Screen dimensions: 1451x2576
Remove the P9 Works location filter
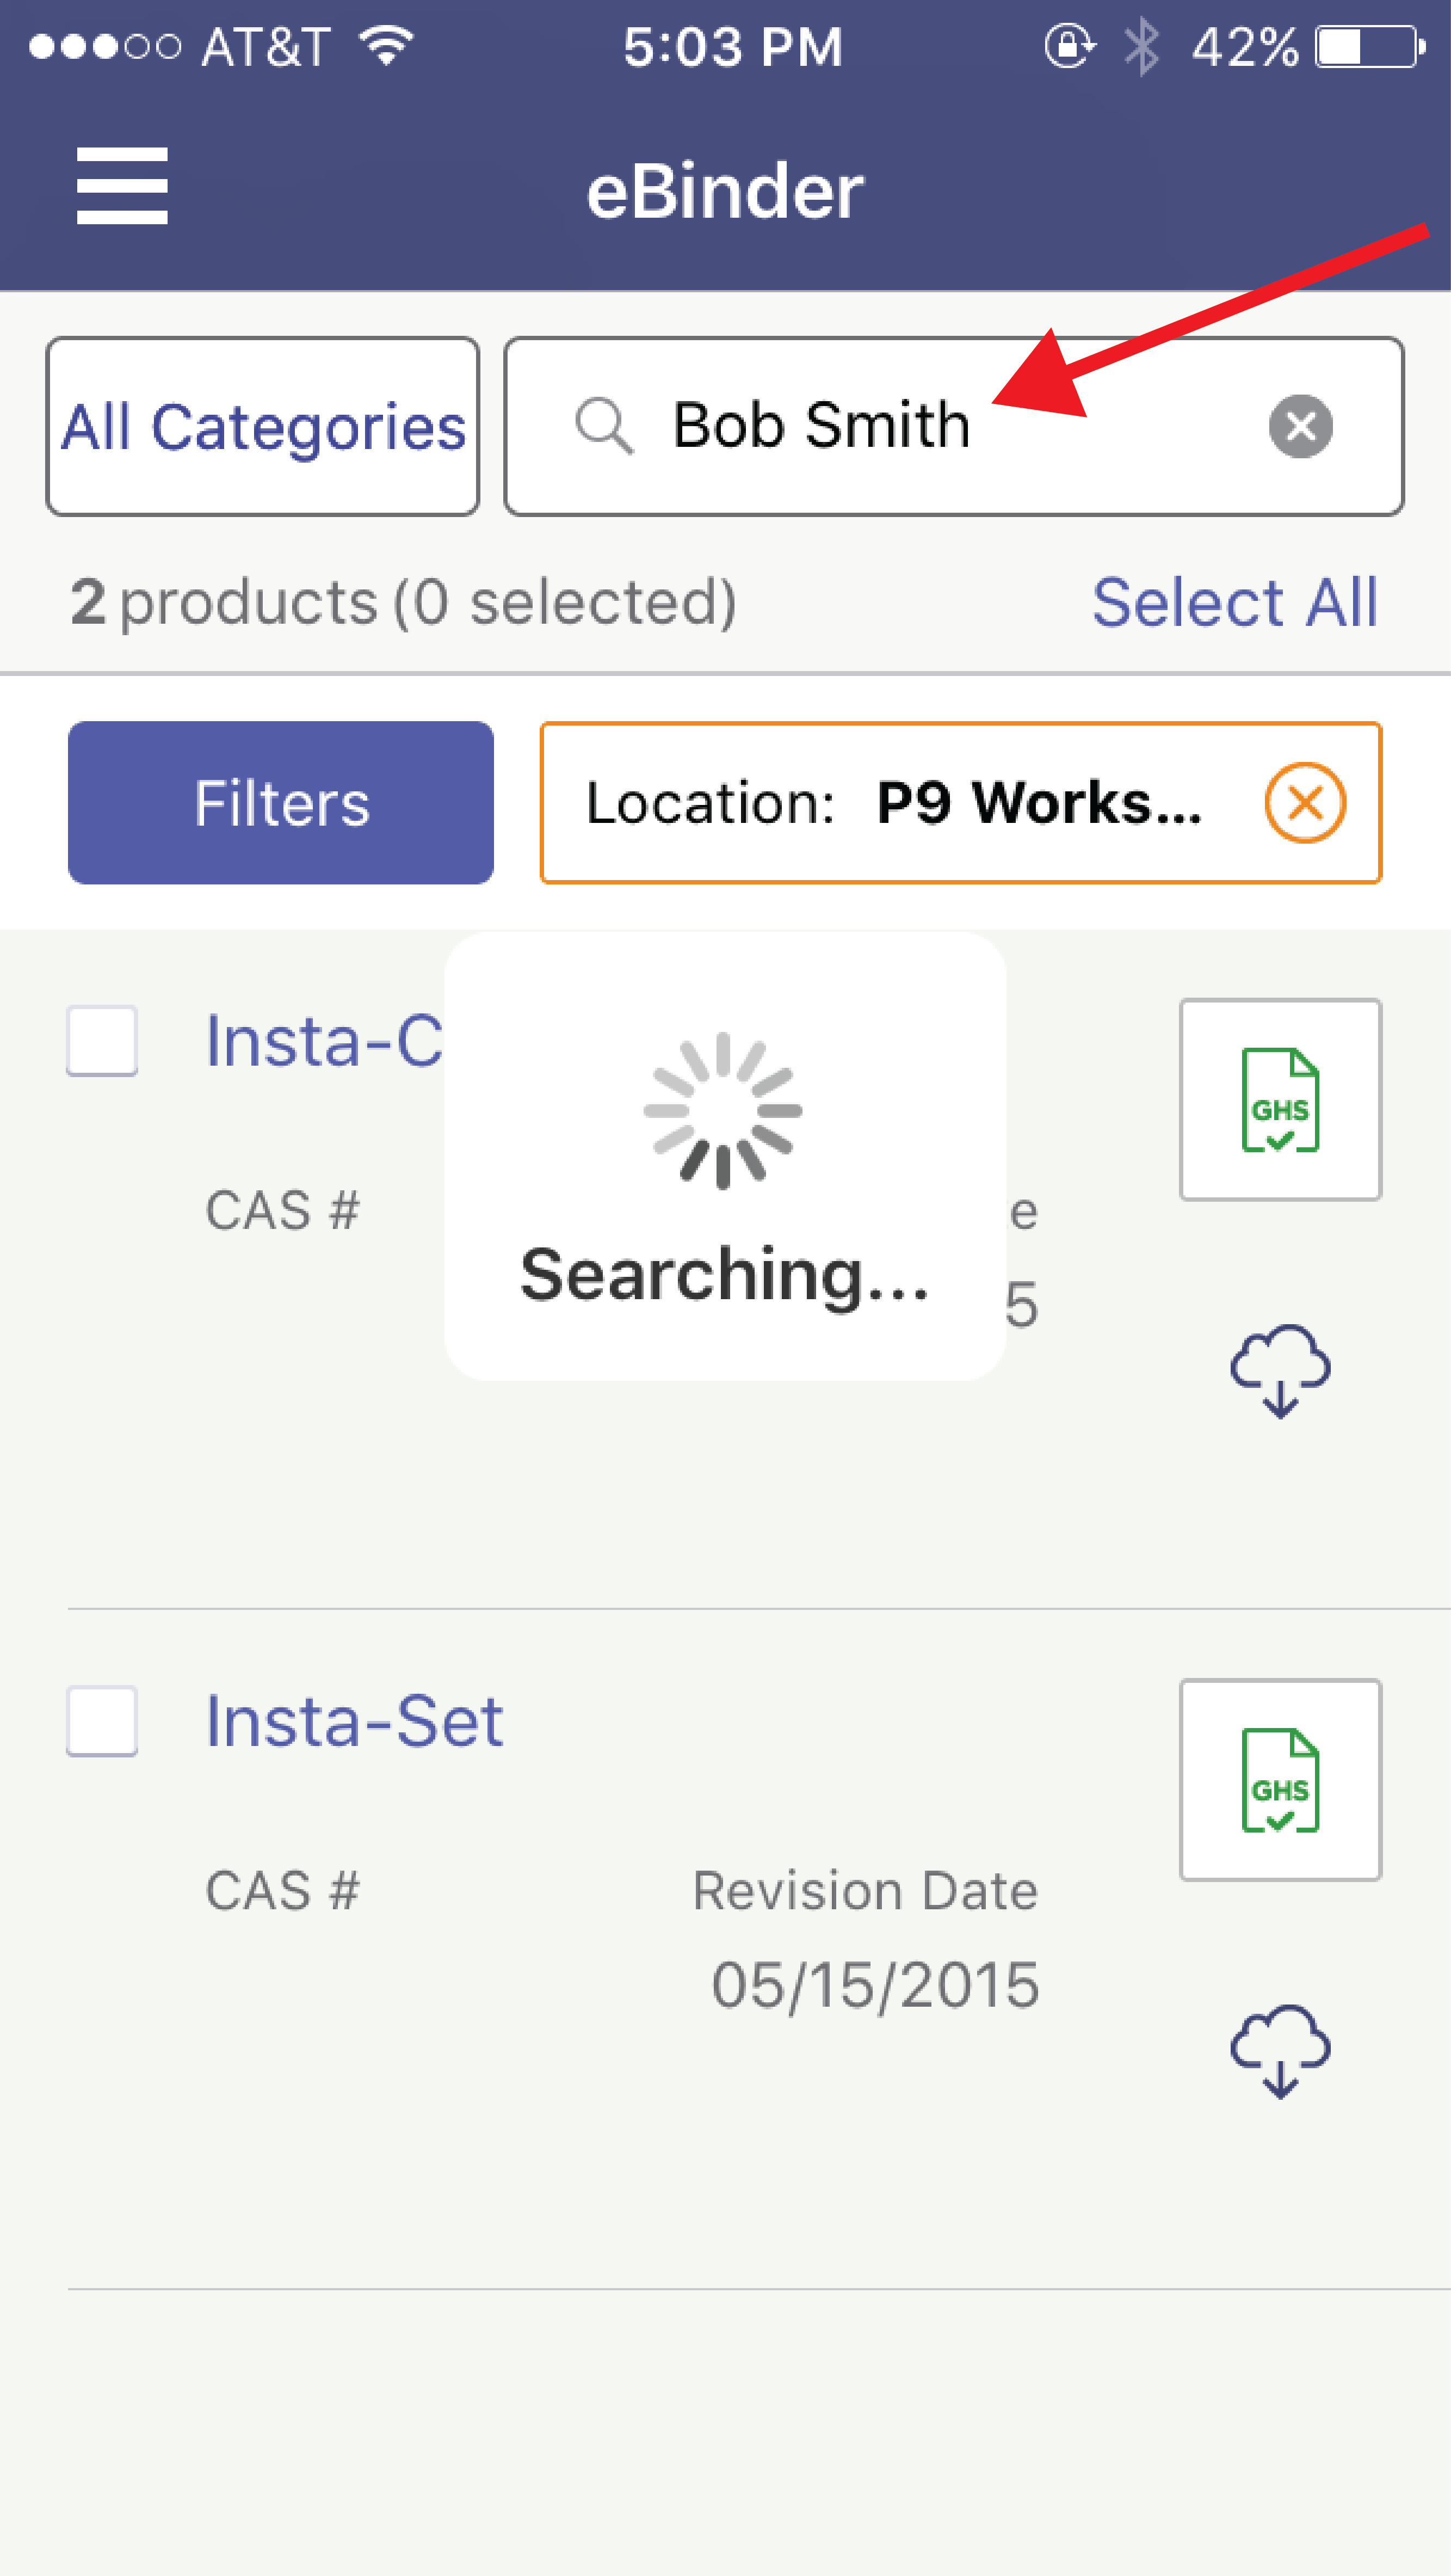(x=1304, y=803)
